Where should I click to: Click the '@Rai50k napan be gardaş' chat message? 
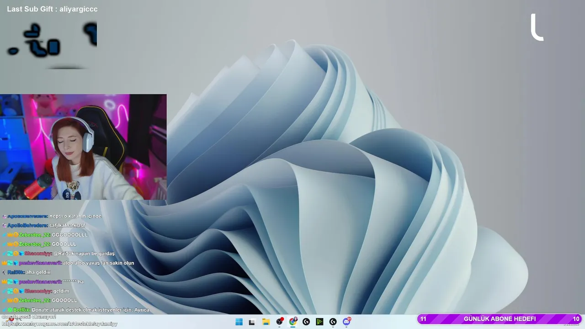point(84,254)
